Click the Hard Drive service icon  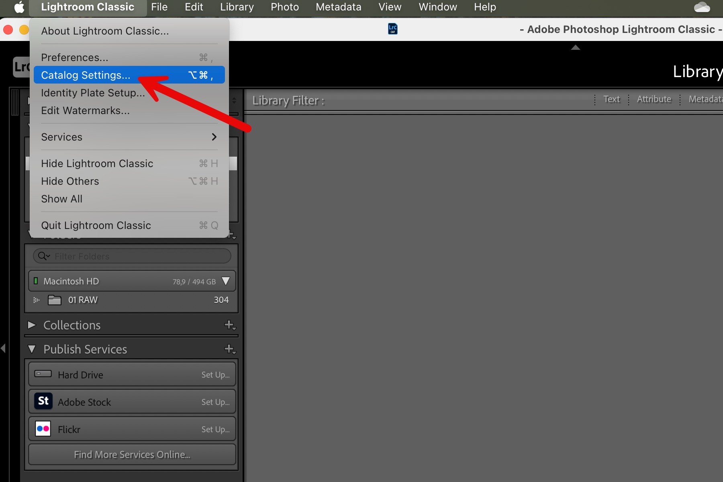pos(43,374)
